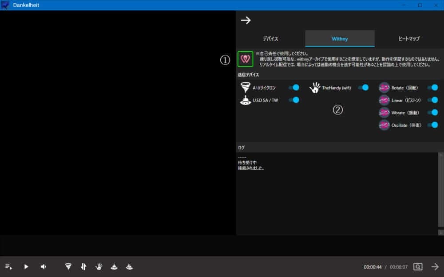Viewport: 444px width, 277px height.
Task: Toggle TheHandy (wifi) device switch
Action: (x=363, y=88)
